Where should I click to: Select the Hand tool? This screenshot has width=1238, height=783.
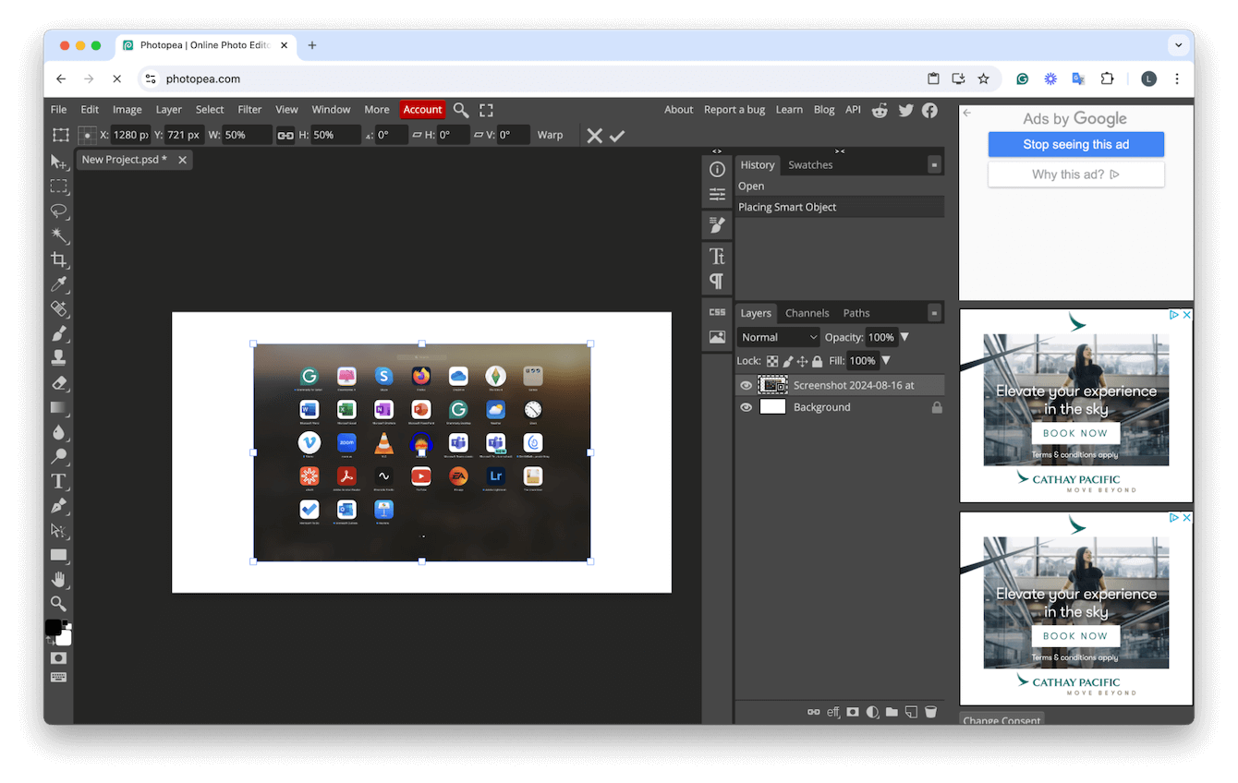tap(59, 579)
